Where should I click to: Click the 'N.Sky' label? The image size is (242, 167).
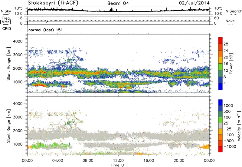click(6, 11)
